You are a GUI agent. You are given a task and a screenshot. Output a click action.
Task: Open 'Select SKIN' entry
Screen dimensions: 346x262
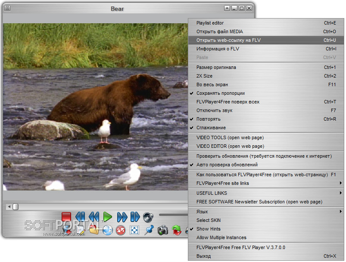266,221
